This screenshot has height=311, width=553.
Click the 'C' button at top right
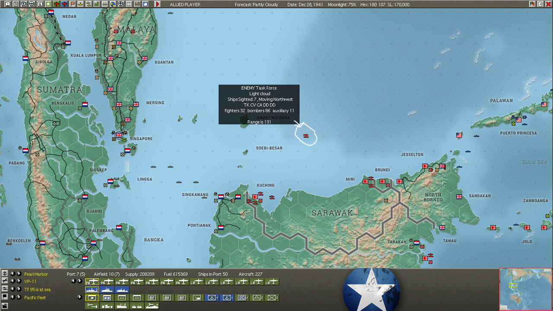click(540, 4)
